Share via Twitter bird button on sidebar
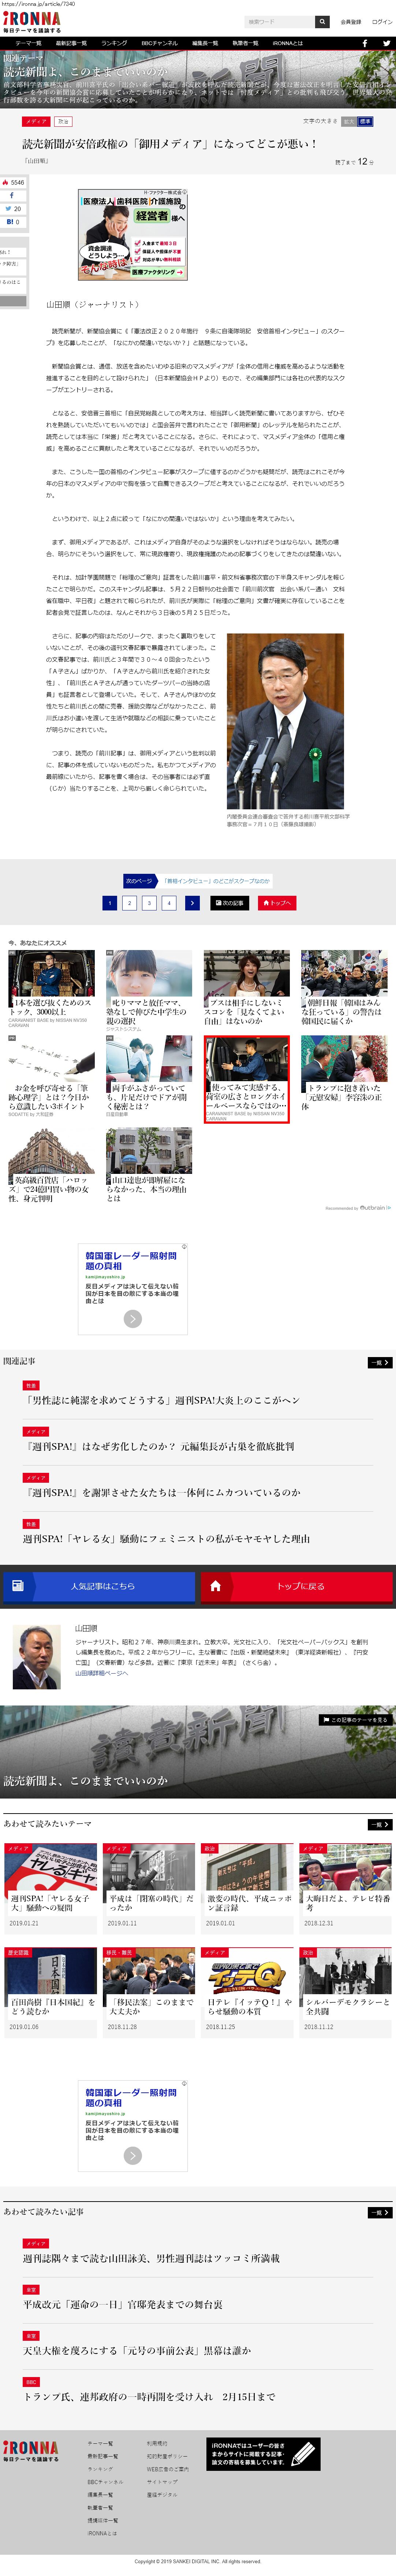 click(13, 209)
